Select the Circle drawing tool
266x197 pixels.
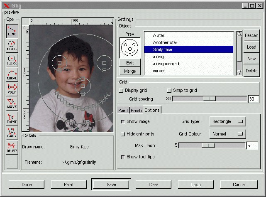(12, 45)
